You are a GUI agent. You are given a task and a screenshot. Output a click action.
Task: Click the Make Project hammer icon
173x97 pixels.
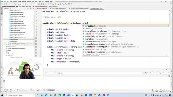coord(15,4)
